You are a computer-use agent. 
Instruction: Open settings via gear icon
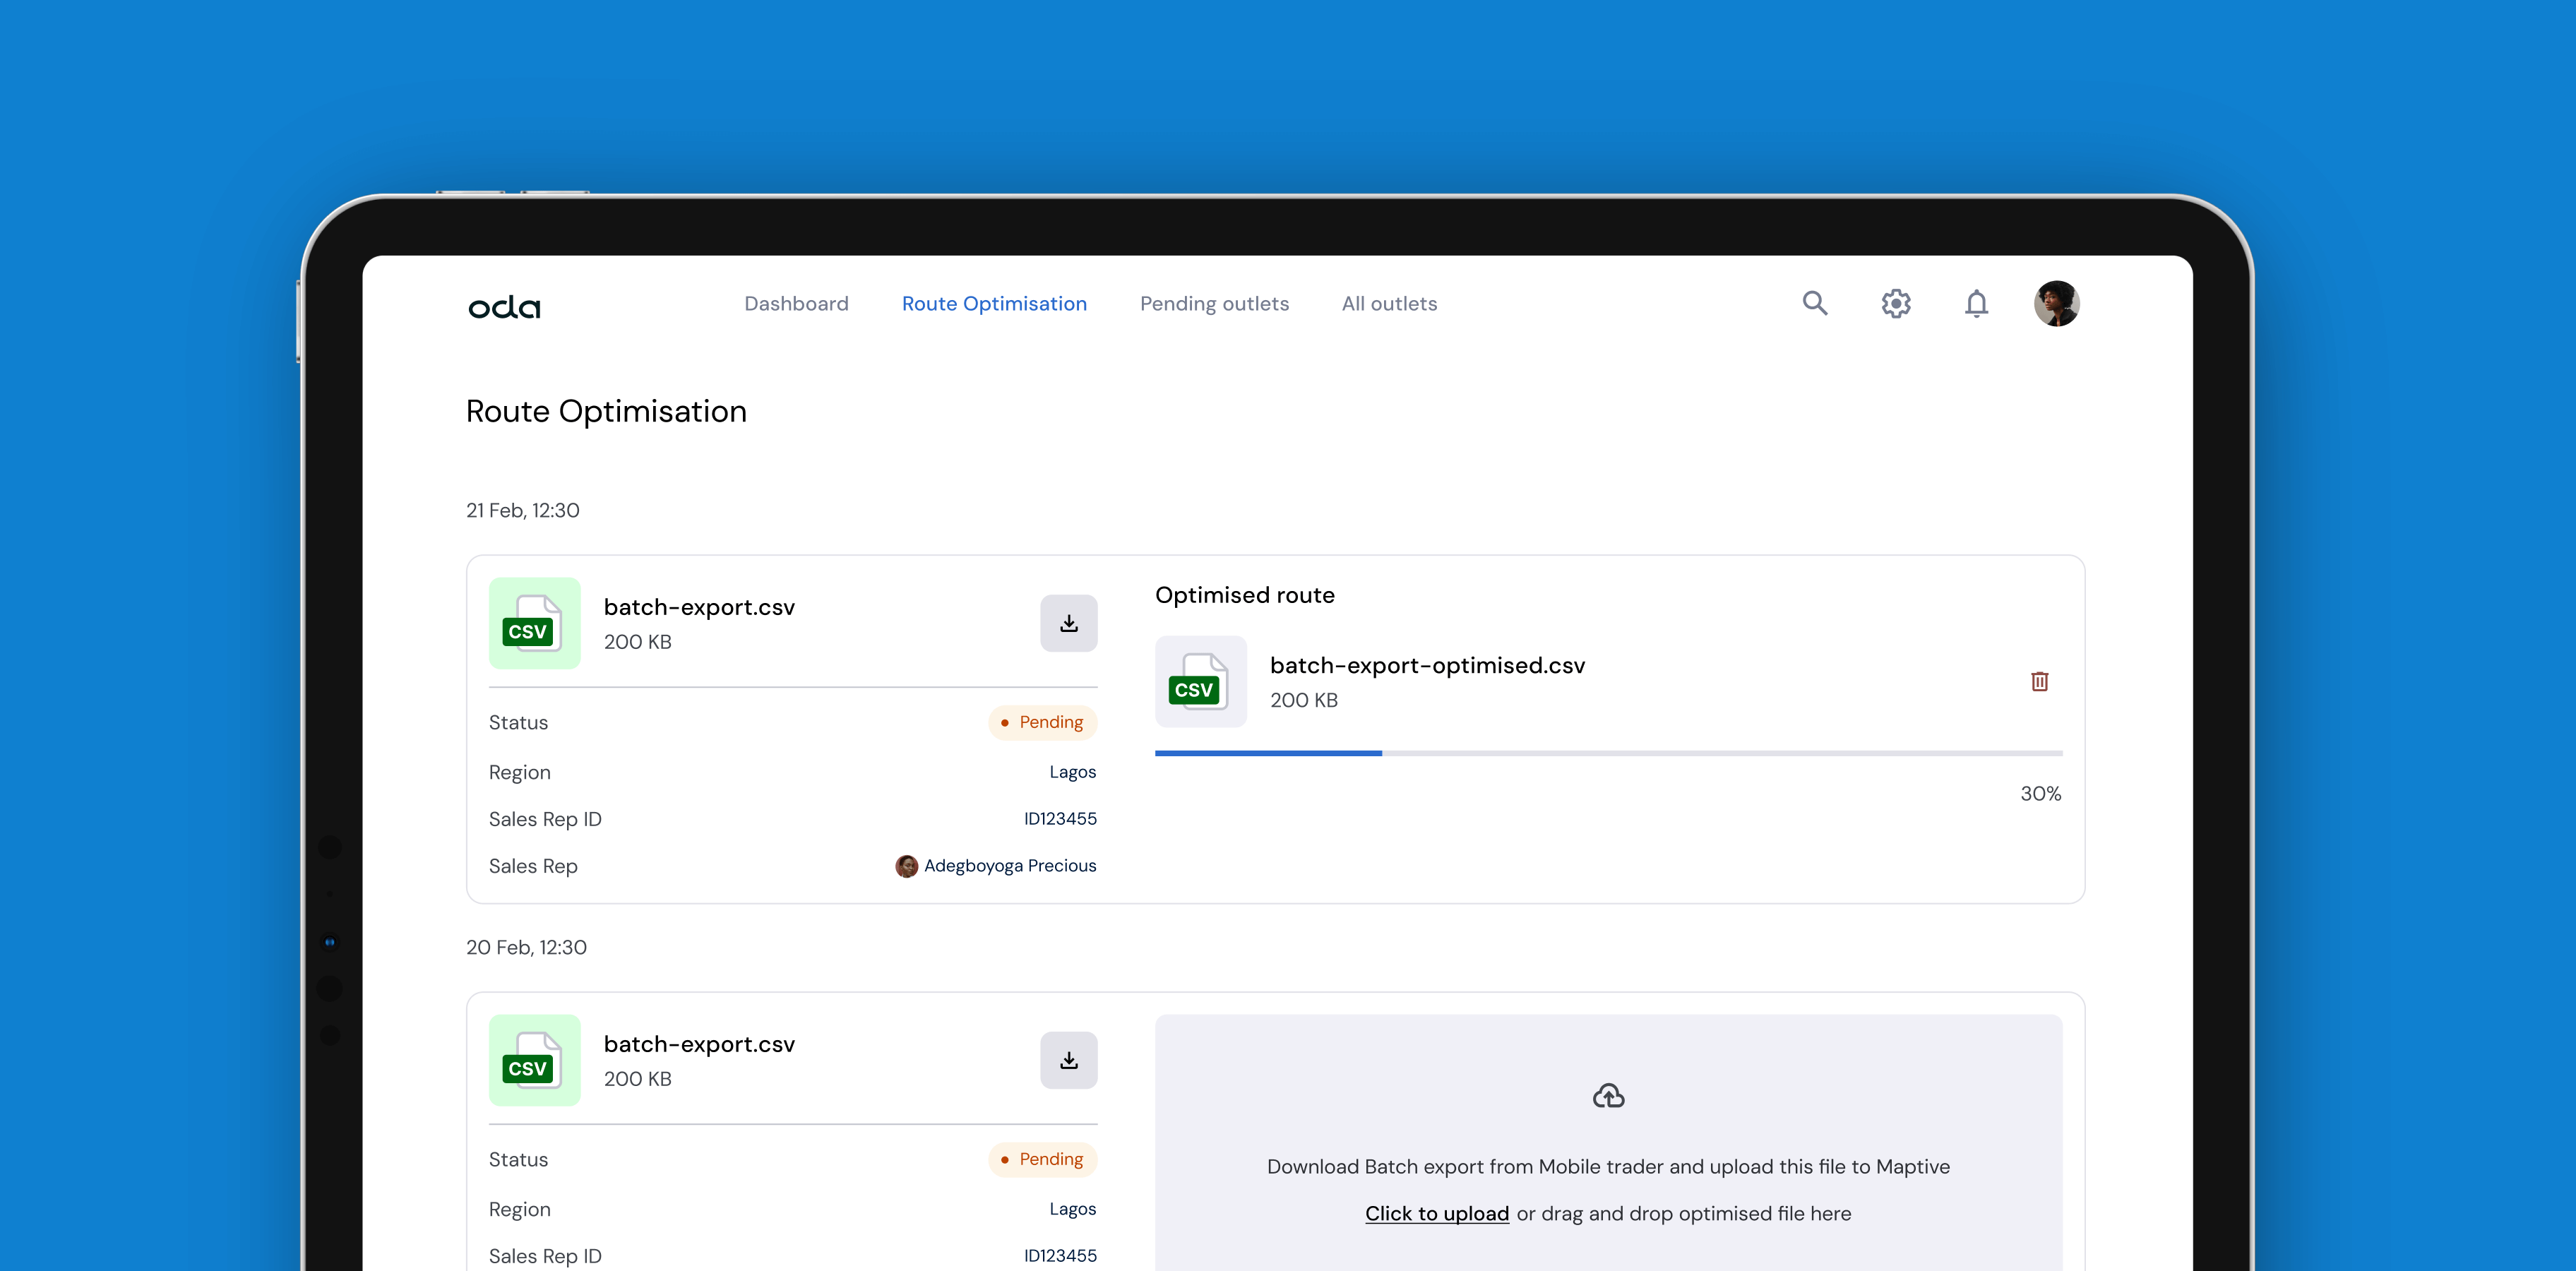point(1895,303)
